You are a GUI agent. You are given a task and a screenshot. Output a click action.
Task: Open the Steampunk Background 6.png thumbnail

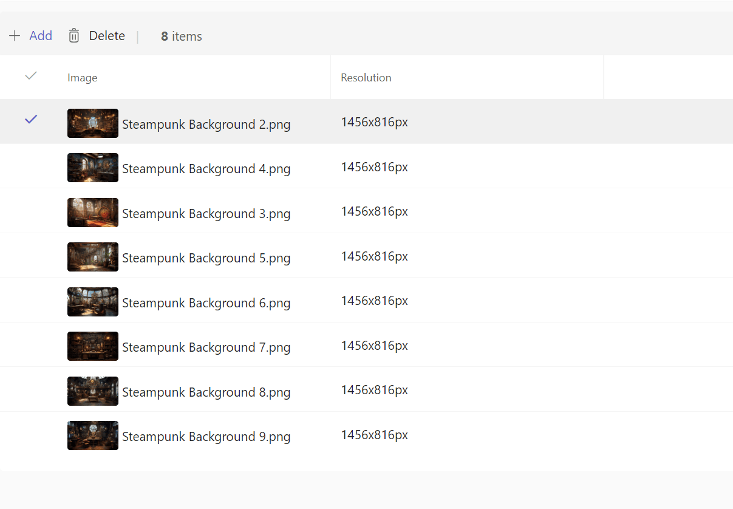pos(93,302)
